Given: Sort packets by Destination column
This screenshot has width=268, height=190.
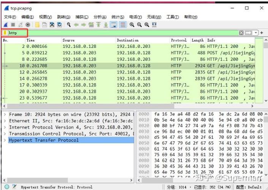Looking at the screenshot, I should point(143,40).
